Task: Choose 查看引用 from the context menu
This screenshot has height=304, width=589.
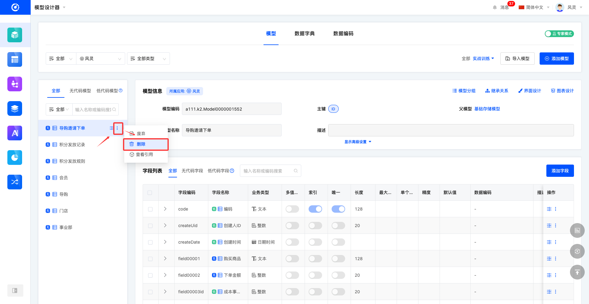Action: [x=146, y=154]
